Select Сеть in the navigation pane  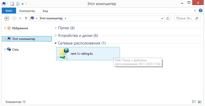pos(15,50)
